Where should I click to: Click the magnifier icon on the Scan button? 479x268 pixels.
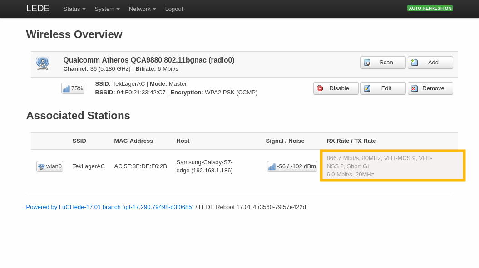[x=367, y=63]
